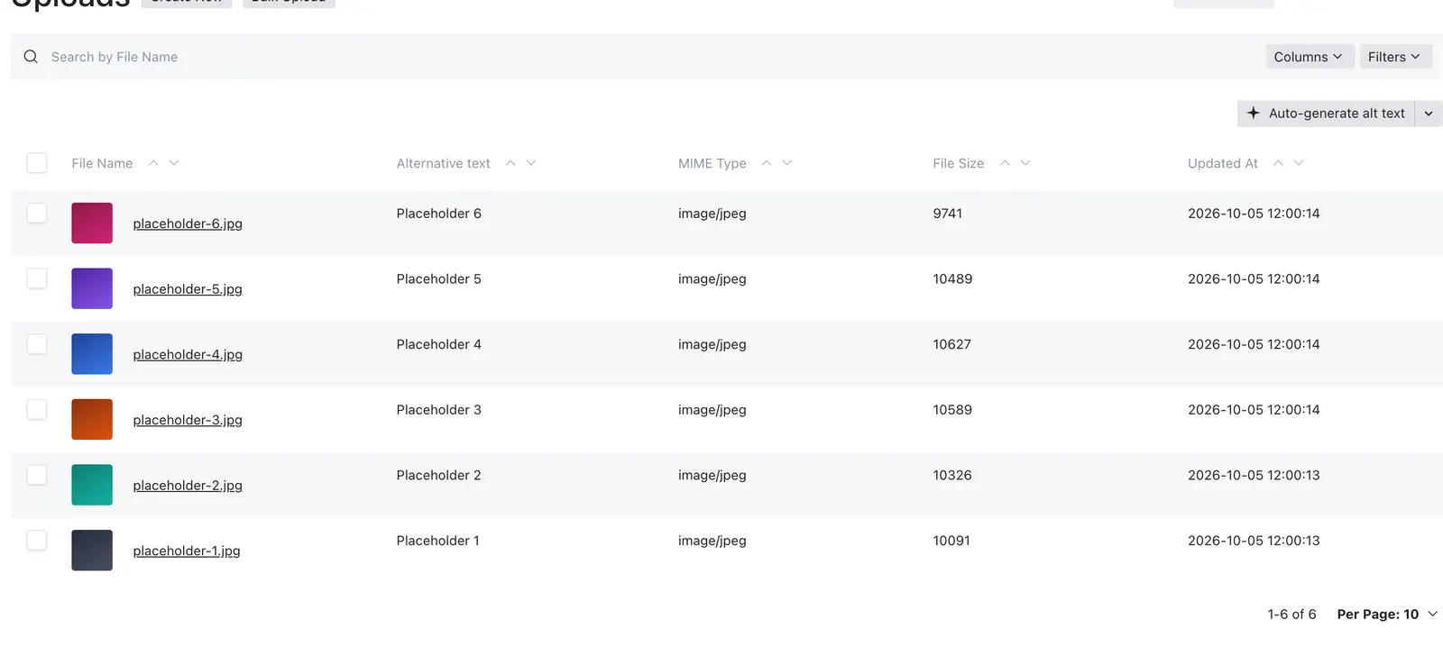The height and width of the screenshot is (665, 1443).
Task: Click image/jpeg in the placeholder-5.jpg row
Action: click(712, 279)
